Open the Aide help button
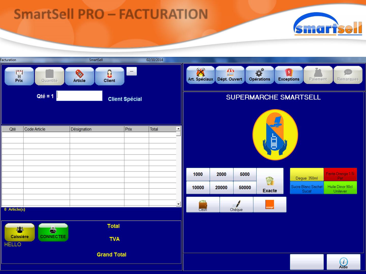 pos(343,262)
